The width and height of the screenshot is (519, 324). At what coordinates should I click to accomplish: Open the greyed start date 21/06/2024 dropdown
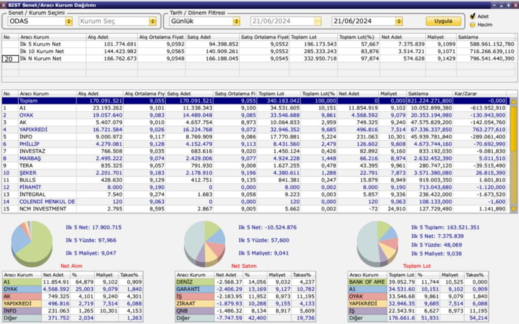pos(317,21)
